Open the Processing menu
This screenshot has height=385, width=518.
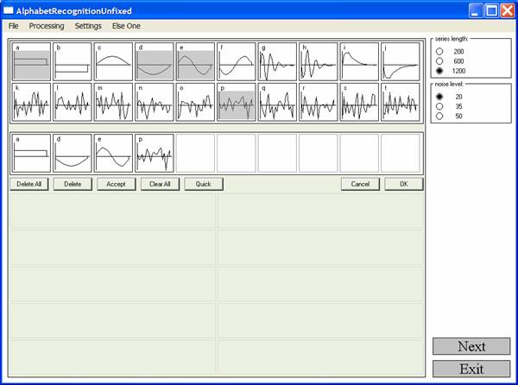pyautogui.click(x=47, y=26)
